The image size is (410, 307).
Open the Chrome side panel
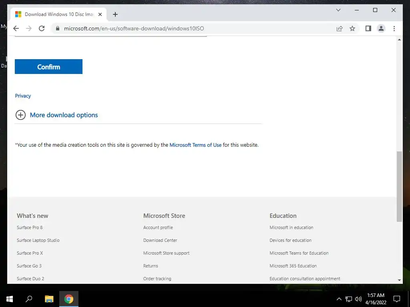[x=368, y=28]
